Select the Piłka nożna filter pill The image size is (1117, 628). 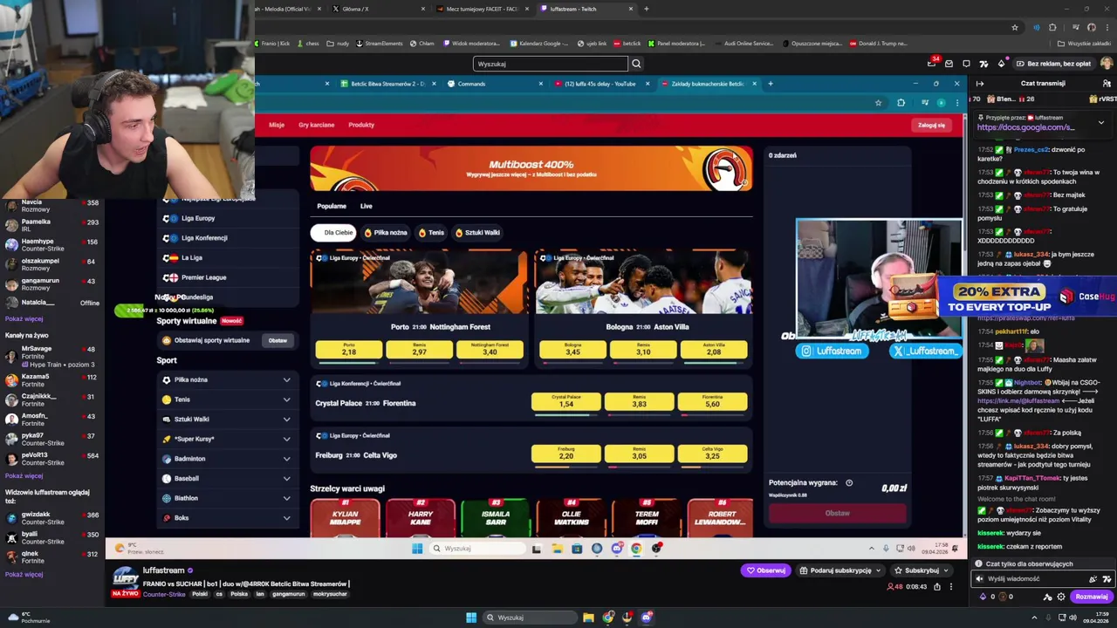click(386, 233)
